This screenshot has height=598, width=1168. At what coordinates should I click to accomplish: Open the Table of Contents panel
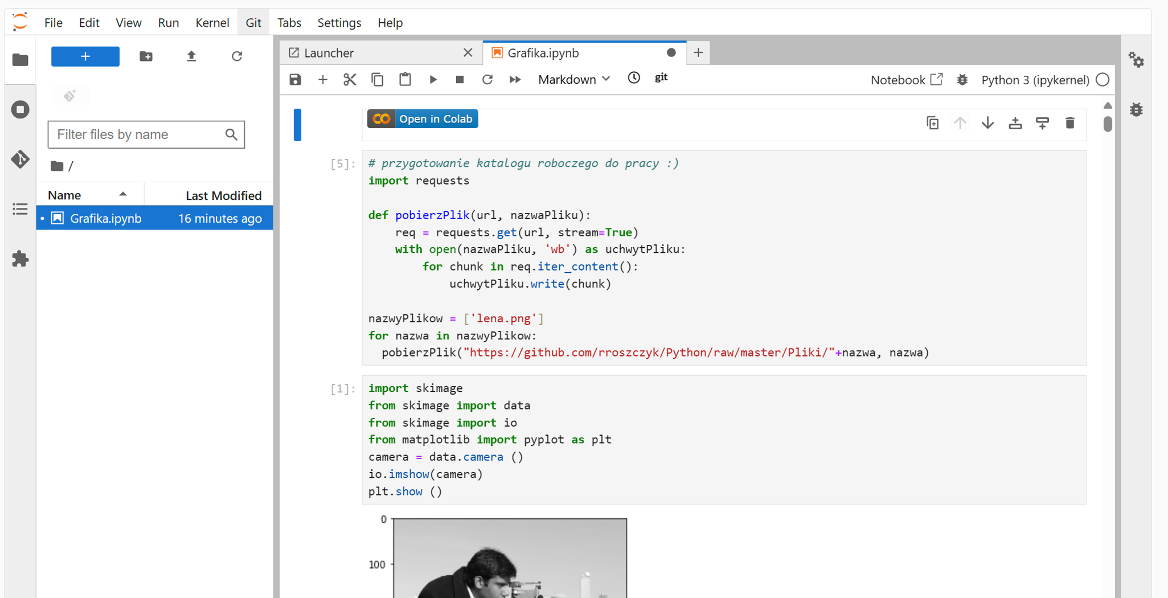point(21,209)
